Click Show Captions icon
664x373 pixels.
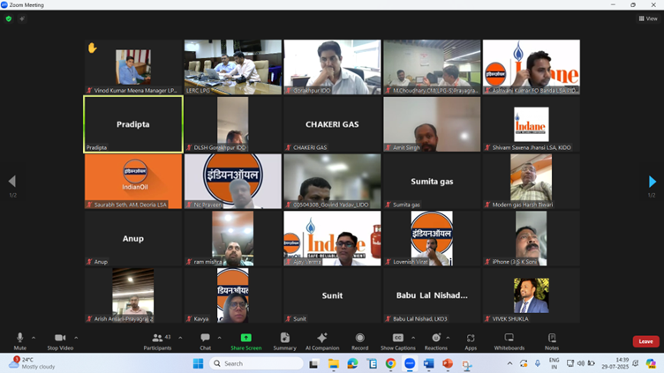397,339
